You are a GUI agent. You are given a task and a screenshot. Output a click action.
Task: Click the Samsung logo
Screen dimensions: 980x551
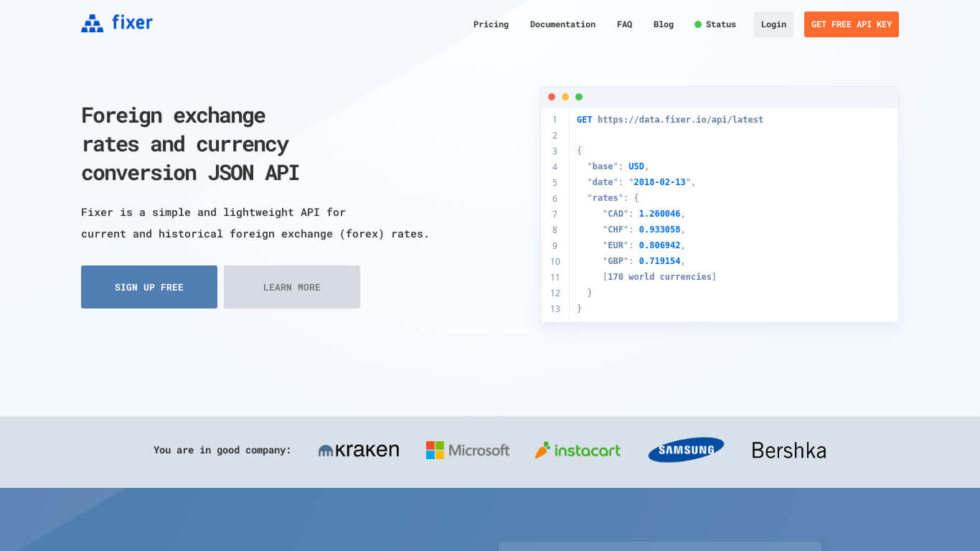click(686, 450)
